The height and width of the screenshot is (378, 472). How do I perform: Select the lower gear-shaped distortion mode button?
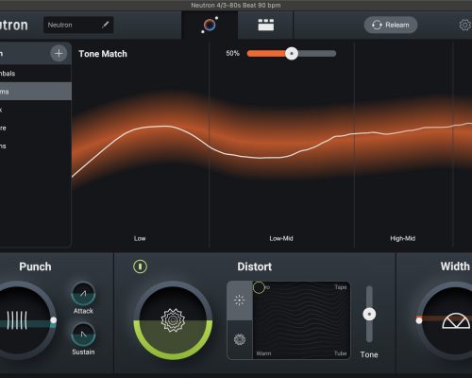point(240,339)
